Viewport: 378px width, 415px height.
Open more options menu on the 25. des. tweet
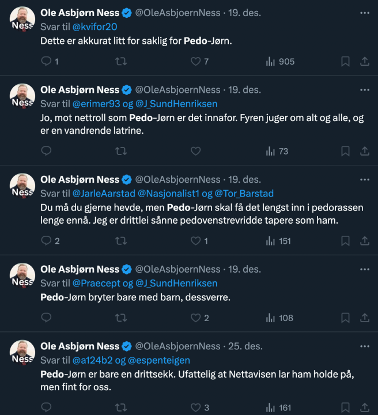click(x=365, y=346)
